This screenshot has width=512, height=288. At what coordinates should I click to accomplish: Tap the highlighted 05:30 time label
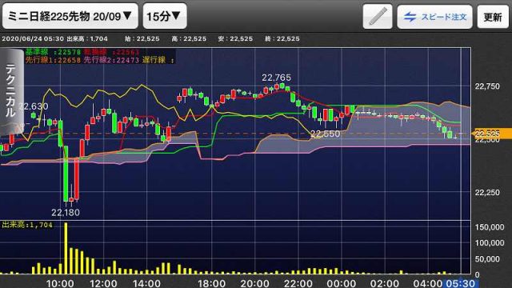coord(461,283)
